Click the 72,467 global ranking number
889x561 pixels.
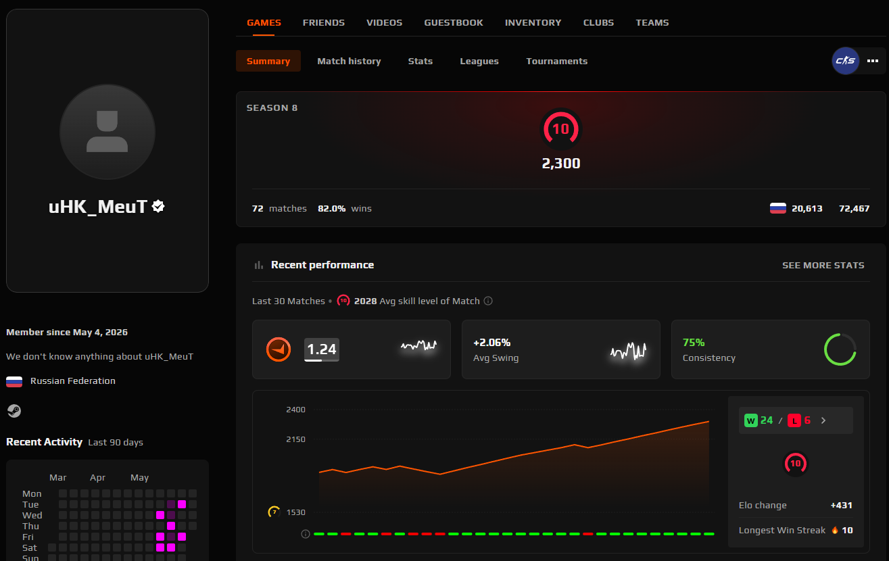coord(854,208)
